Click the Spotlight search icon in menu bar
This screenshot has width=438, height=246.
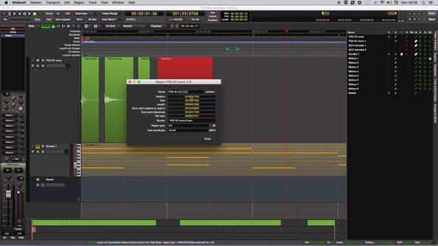[x=424, y=3]
